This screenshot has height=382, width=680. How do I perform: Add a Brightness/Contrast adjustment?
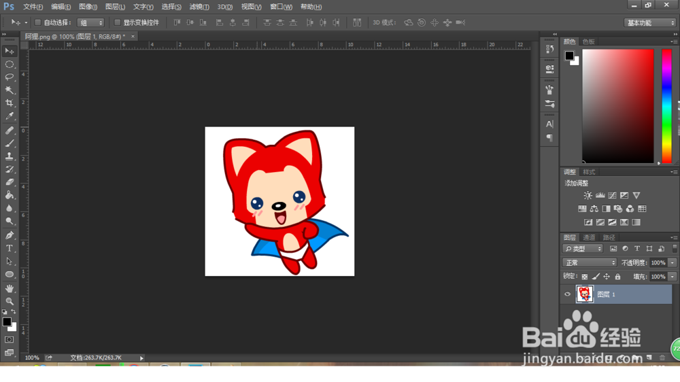tap(588, 195)
